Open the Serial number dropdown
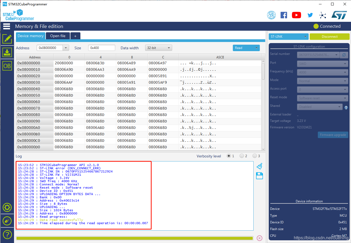This screenshot has width=351, height=243. [318, 55]
